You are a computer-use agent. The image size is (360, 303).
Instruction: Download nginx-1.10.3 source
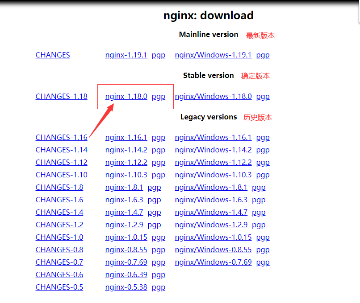[126, 175]
